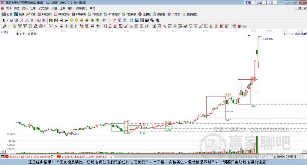Open the T数字表 tool
The width and height of the screenshot is (307, 165).
pyautogui.click(x=129, y=14)
